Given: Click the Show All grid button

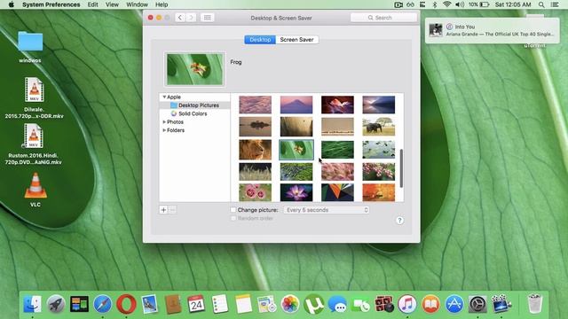Looking at the screenshot, I should point(207,18).
